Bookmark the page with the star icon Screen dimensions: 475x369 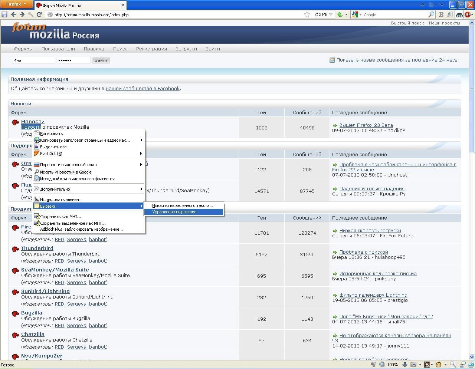[x=307, y=14]
